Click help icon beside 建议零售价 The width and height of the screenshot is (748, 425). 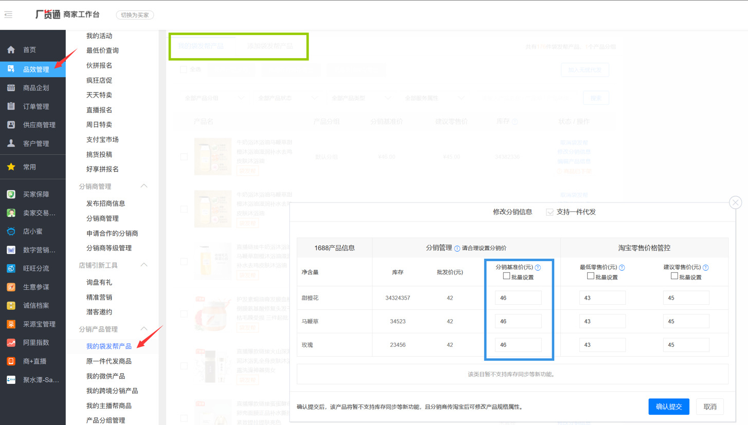[705, 268]
